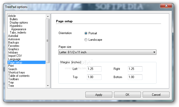The width and height of the screenshot is (179, 107).
Task: Click the Left margin input field
Action: 94,69
